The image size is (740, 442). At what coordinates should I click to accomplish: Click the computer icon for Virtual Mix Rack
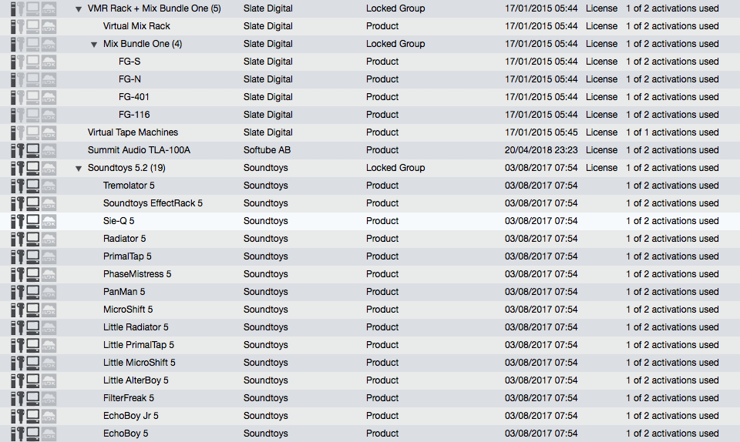click(x=33, y=26)
